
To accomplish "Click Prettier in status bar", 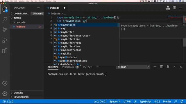I will pyautogui.click(x=167, y=101).
